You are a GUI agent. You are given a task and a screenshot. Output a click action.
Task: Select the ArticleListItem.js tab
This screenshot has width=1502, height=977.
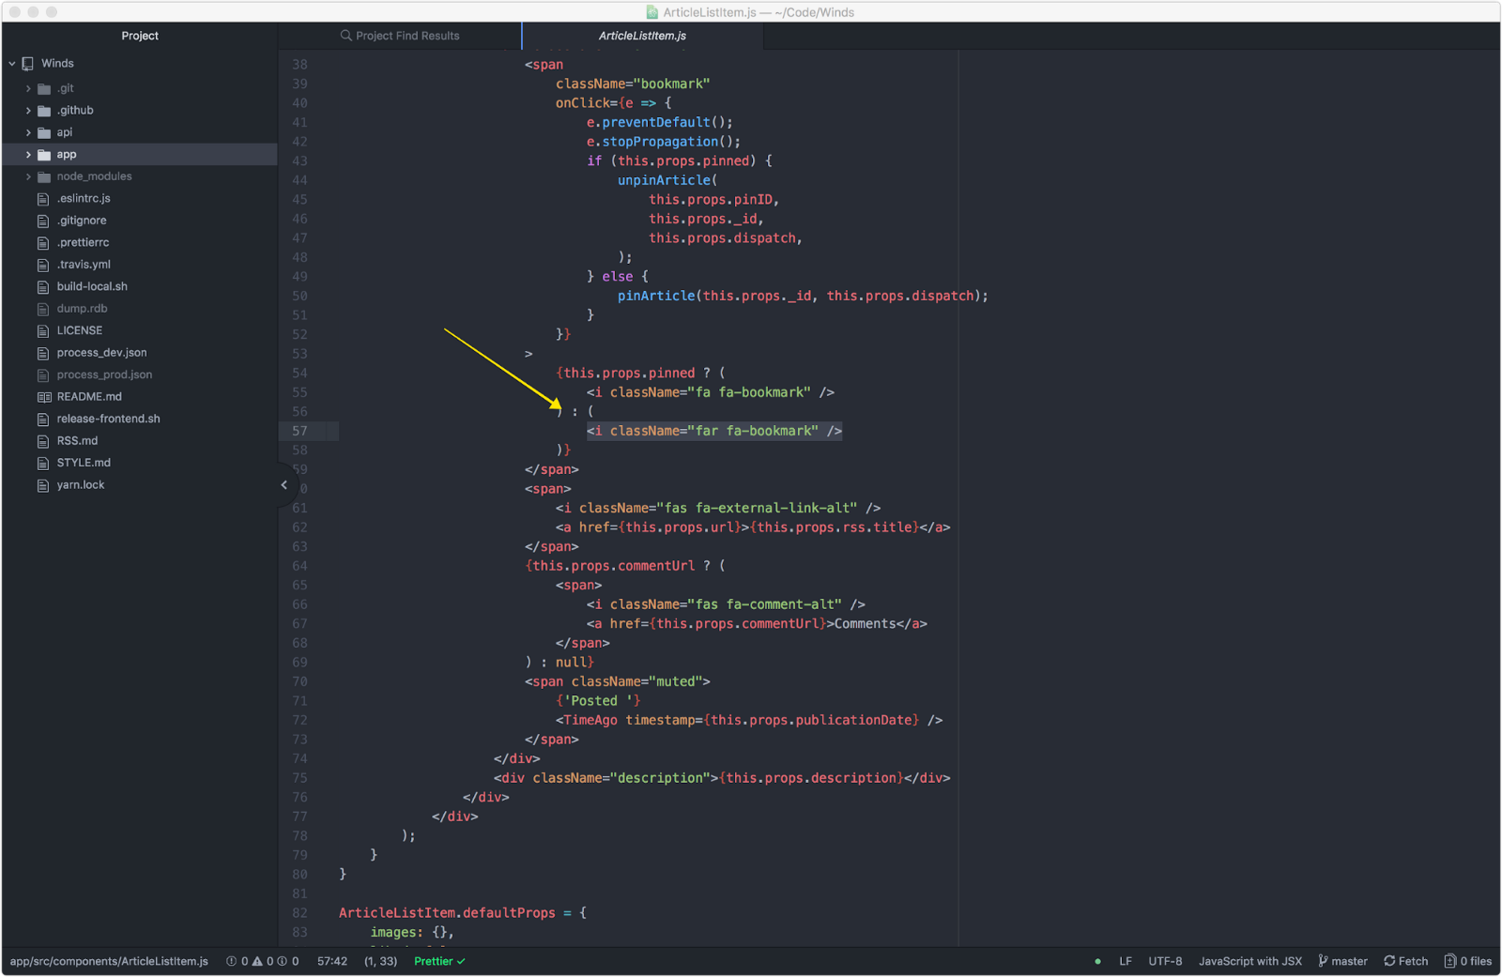pos(642,36)
